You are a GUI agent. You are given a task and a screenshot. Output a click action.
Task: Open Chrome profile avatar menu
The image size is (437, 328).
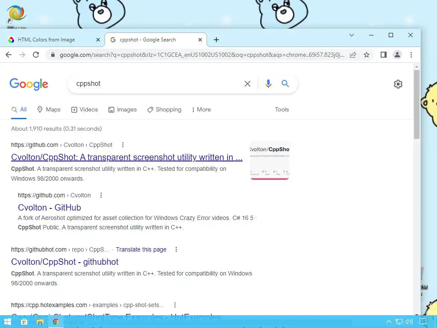coord(397,55)
